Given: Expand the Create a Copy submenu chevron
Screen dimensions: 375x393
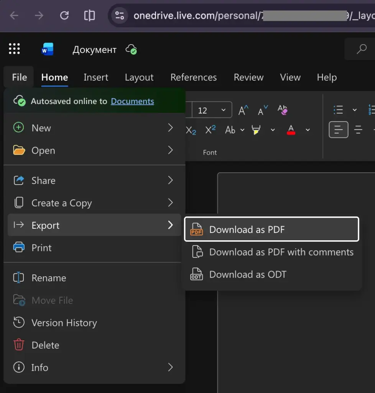Looking at the screenshot, I should [x=171, y=203].
